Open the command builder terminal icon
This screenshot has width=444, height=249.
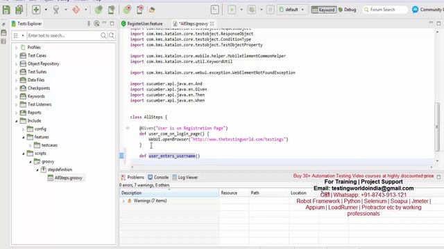pyautogui.click(x=215, y=10)
